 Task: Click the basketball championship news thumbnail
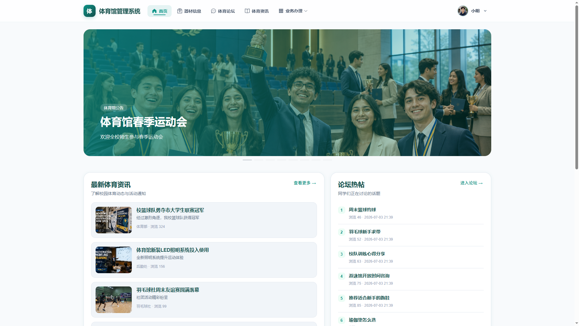(x=114, y=220)
